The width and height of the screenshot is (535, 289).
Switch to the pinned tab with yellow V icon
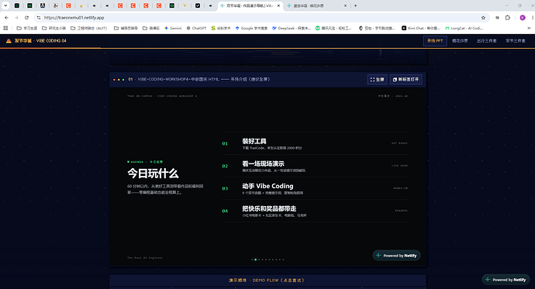185,5
